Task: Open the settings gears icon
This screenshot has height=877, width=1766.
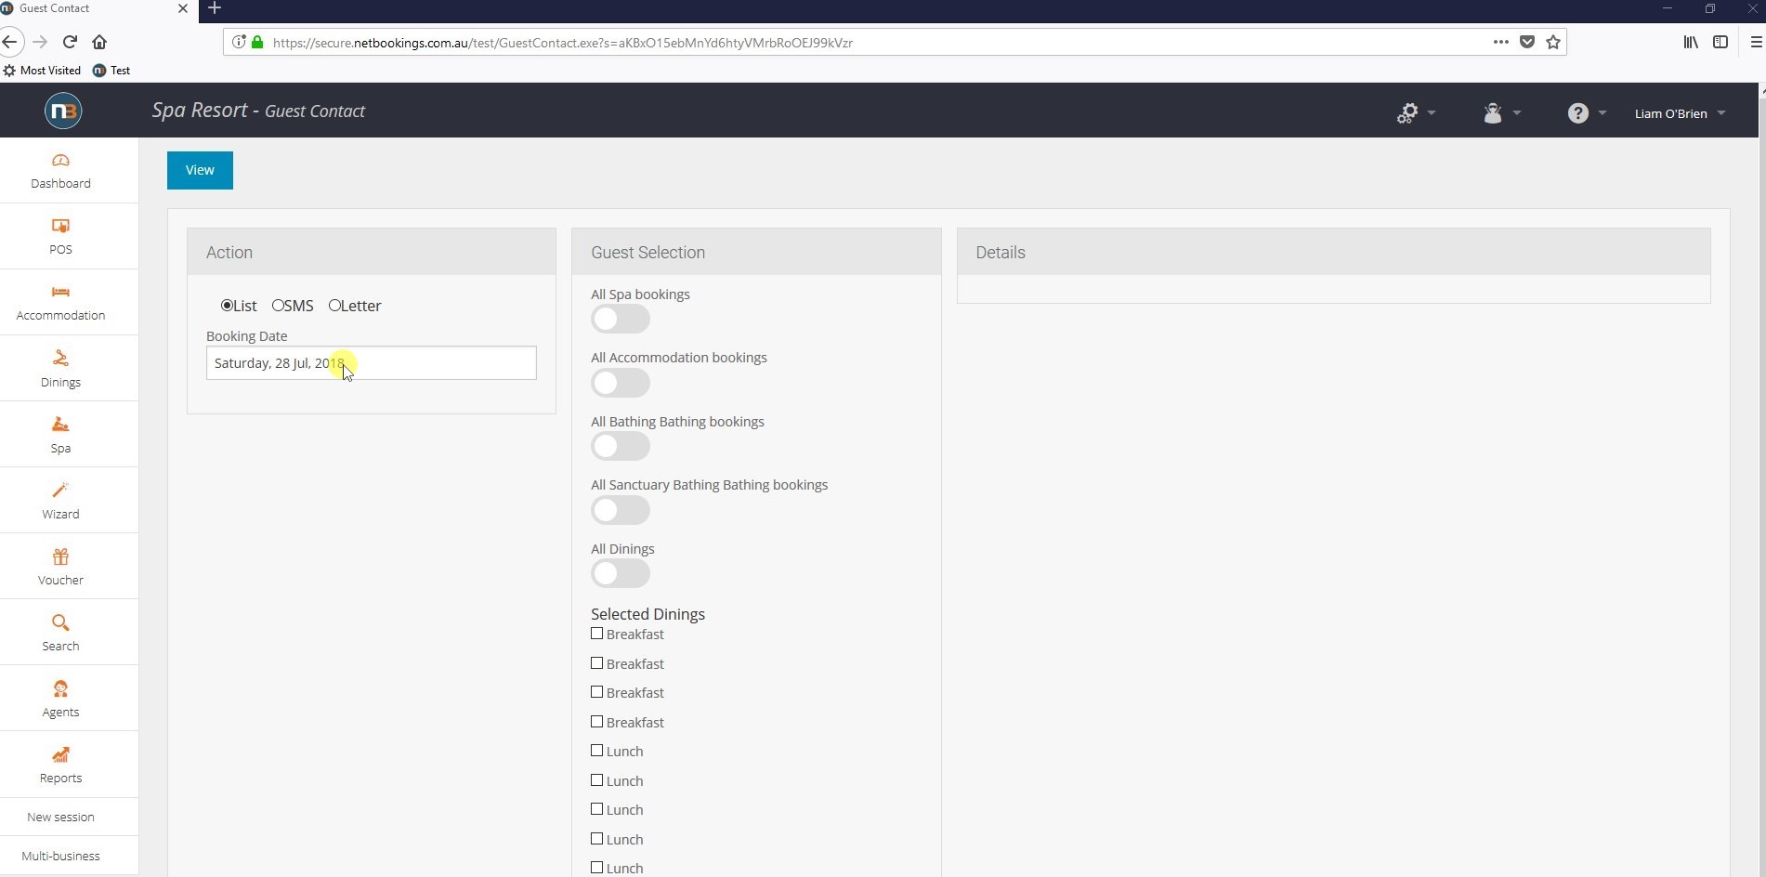Action: (1407, 113)
